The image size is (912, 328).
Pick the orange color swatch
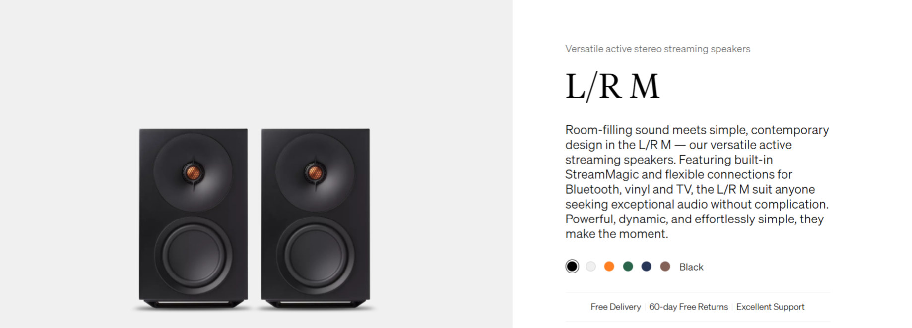coord(609,267)
